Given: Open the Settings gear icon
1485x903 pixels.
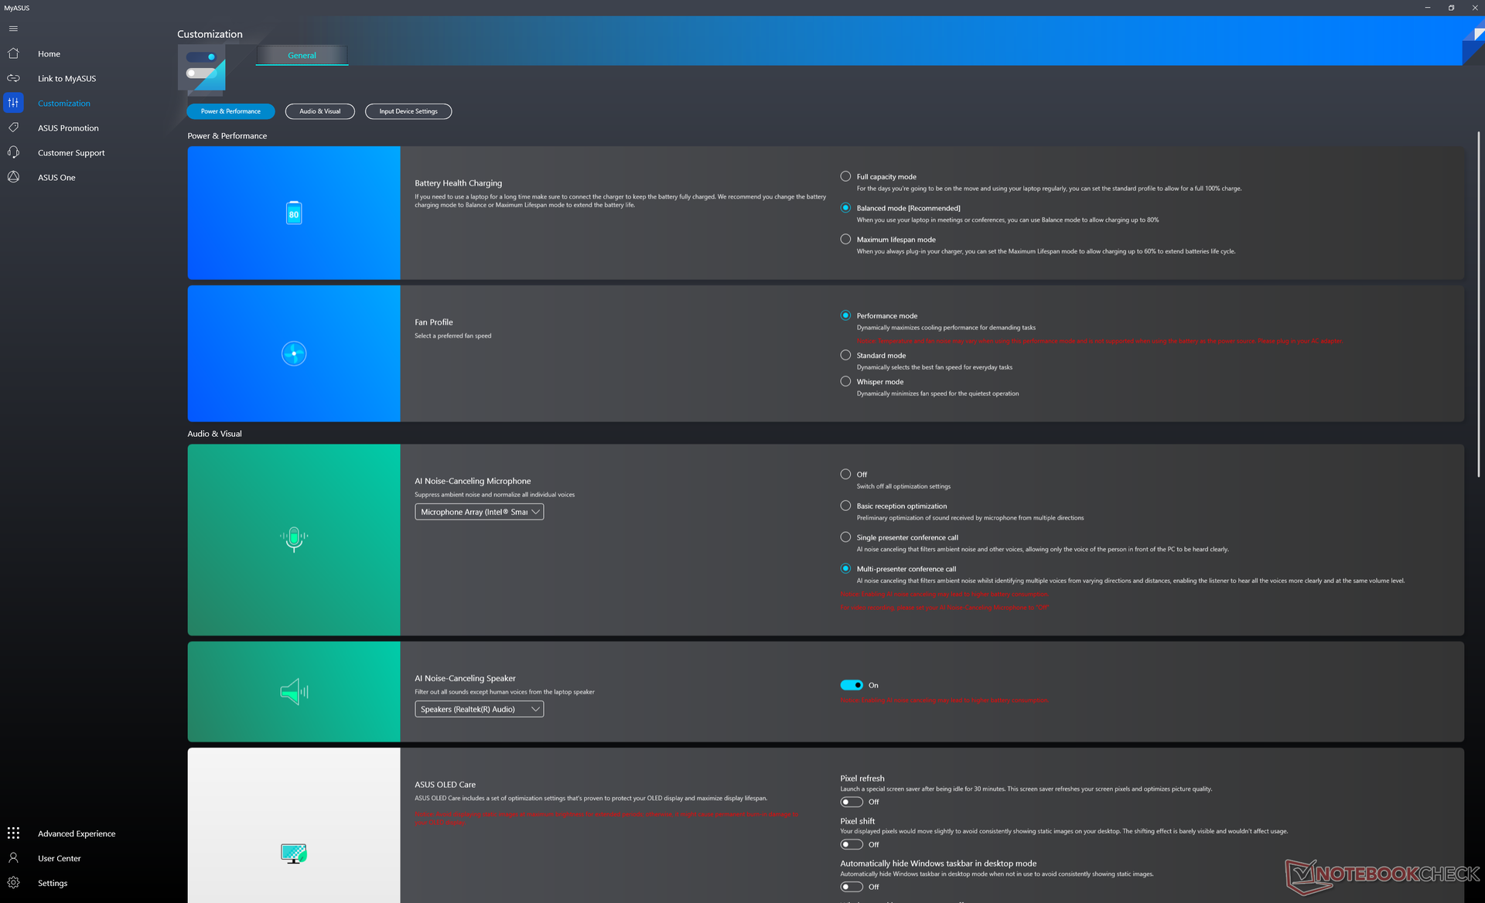Looking at the screenshot, I should 13,882.
